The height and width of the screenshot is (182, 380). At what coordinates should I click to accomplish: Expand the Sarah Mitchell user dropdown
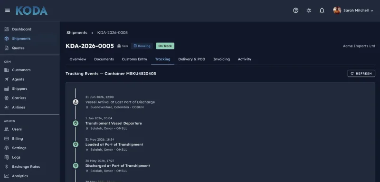(372, 10)
